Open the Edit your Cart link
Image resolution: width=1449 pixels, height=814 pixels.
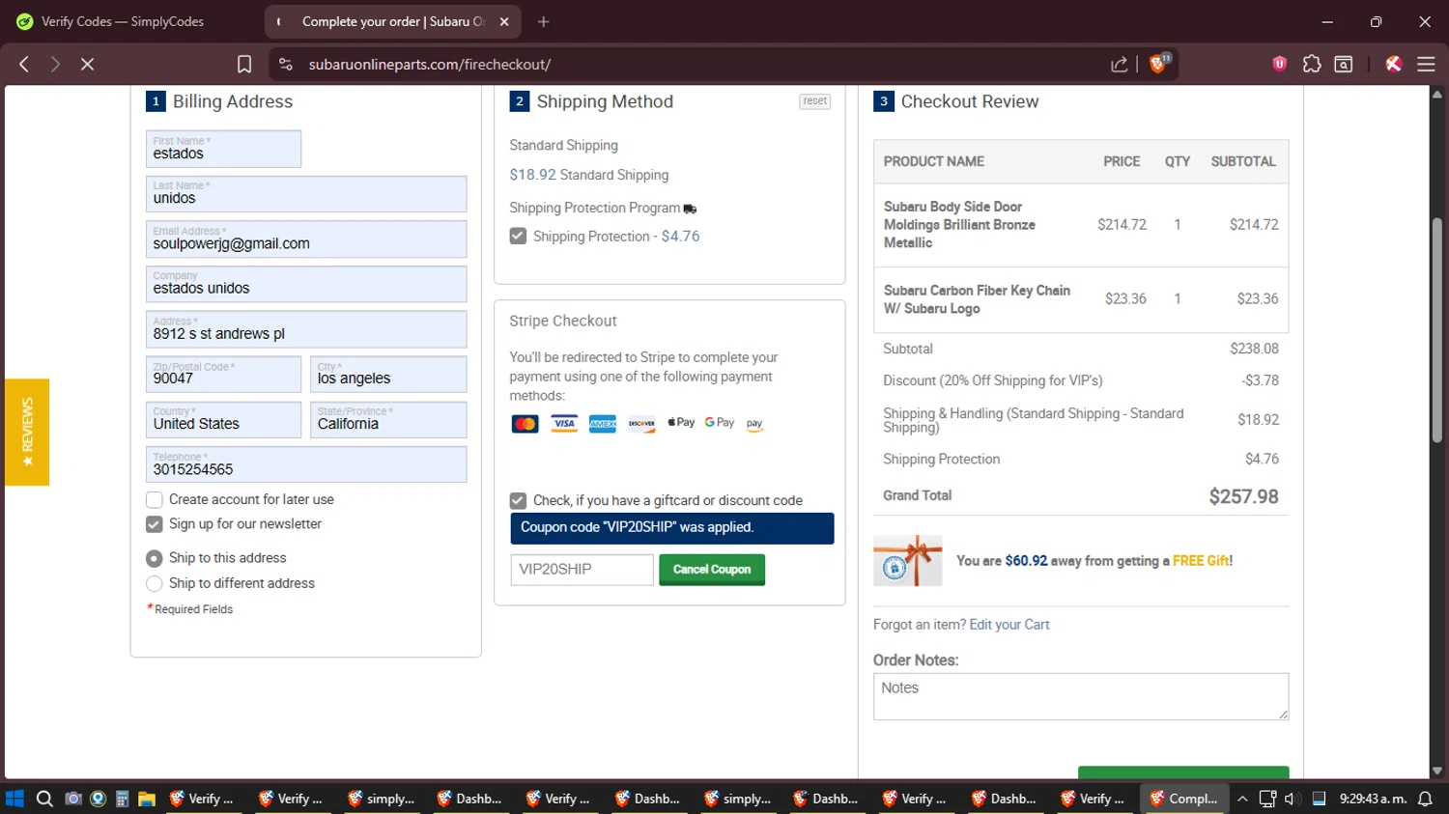click(x=1009, y=625)
